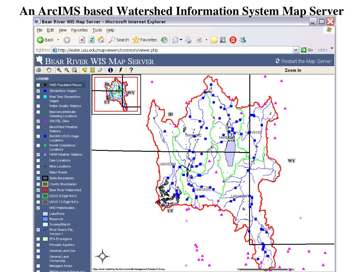This screenshot has height=272, width=363.
Task: Click the greyed-out Forward arrow icon
Action: (x=67, y=40)
